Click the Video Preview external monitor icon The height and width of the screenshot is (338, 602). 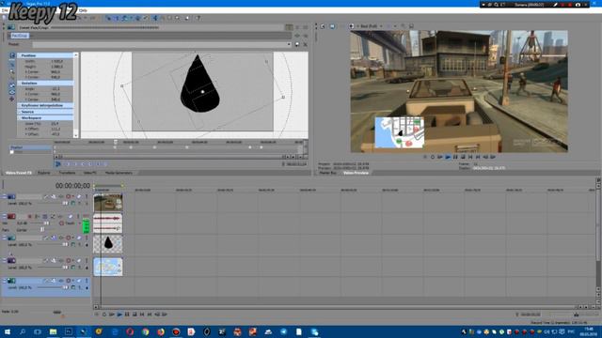point(332,26)
